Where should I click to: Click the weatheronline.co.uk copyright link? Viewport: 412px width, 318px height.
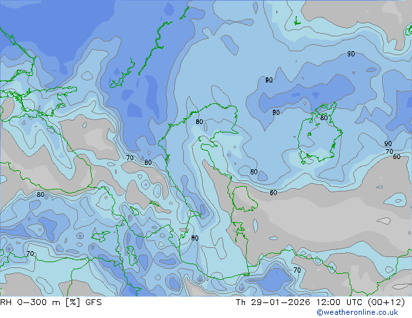(x=357, y=312)
